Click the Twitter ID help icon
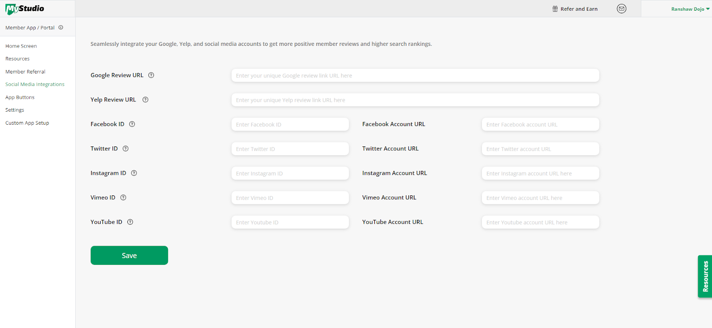The image size is (712, 328). [x=125, y=149]
